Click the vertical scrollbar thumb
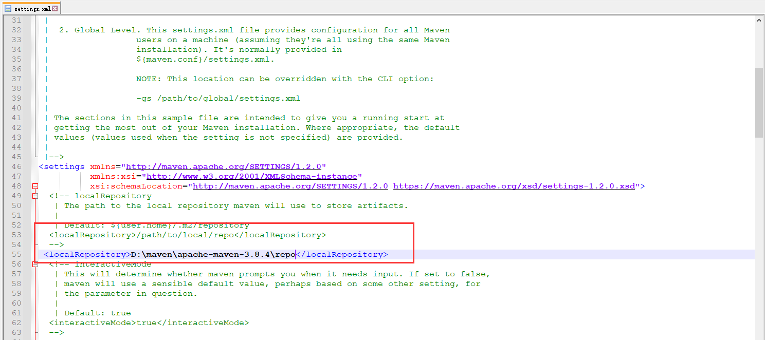 tap(759, 103)
